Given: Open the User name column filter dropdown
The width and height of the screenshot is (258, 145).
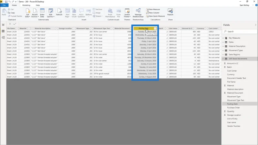Looking at the screenshot, I should (180, 28).
